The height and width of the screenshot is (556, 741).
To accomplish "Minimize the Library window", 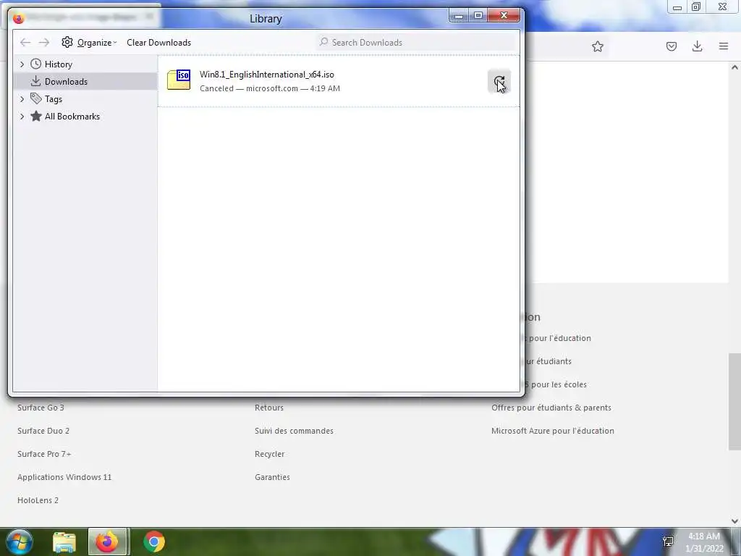I will pyautogui.click(x=458, y=16).
